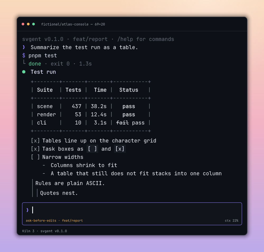Image resolution: width=264 pixels, height=252 pixels.
Task: Click the scene suite cell
Action: point(45,107)
